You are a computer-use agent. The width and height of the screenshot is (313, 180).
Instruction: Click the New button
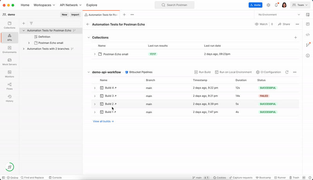(64, 15)
